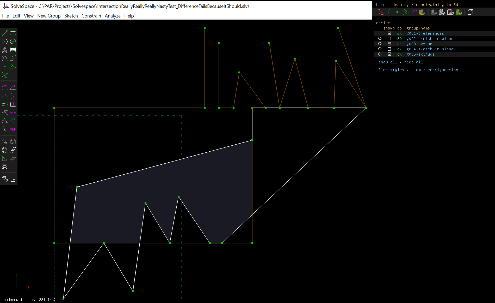Click the perpendicular constraint icon
The height and width of the screenshot is (303, 495).
[13, 104]
